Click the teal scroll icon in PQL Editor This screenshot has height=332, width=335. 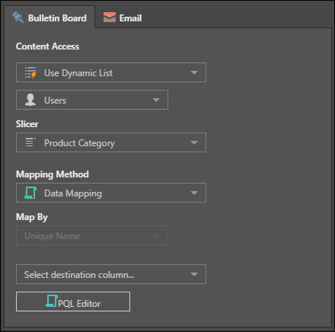(52, 301)
